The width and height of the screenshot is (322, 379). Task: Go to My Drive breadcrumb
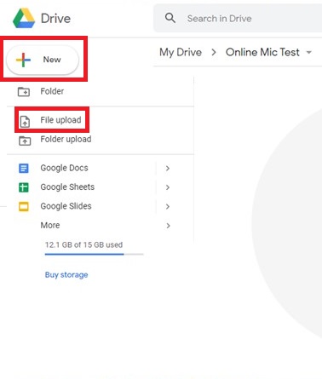[x=181, y=52]
